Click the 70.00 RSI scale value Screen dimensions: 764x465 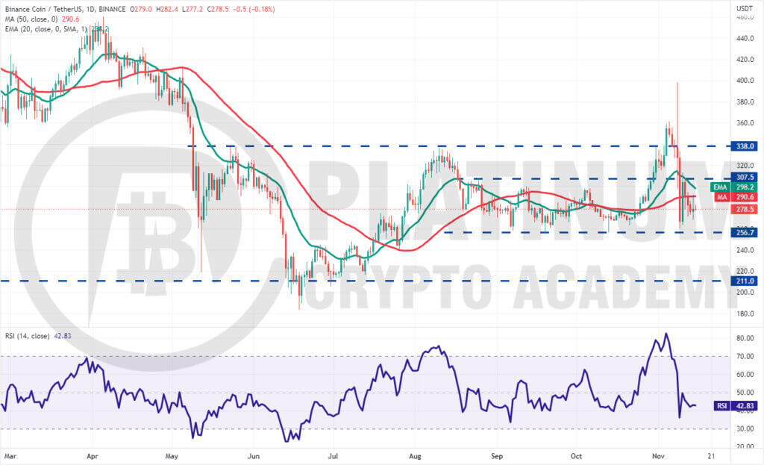pyautogui.click(x=745, y=356)
